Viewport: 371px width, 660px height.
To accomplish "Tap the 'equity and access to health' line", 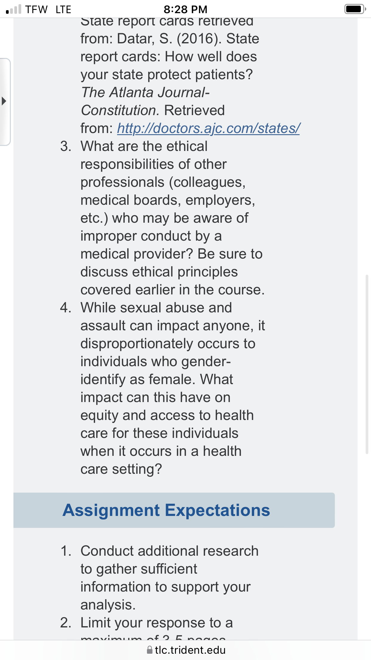I will coord(167,415).
